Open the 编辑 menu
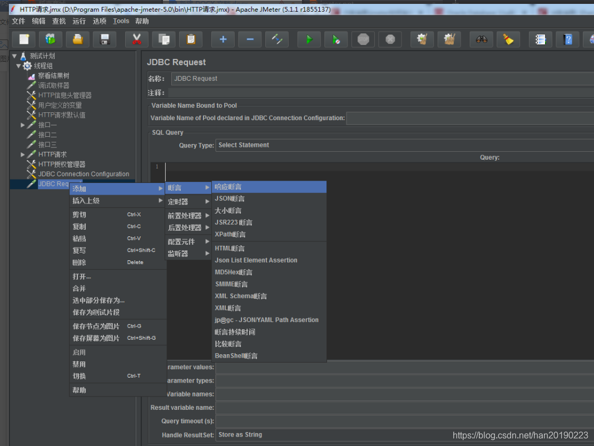Image resolution: width=594 pixels, height=446 pixels. [x=38, y=21]
